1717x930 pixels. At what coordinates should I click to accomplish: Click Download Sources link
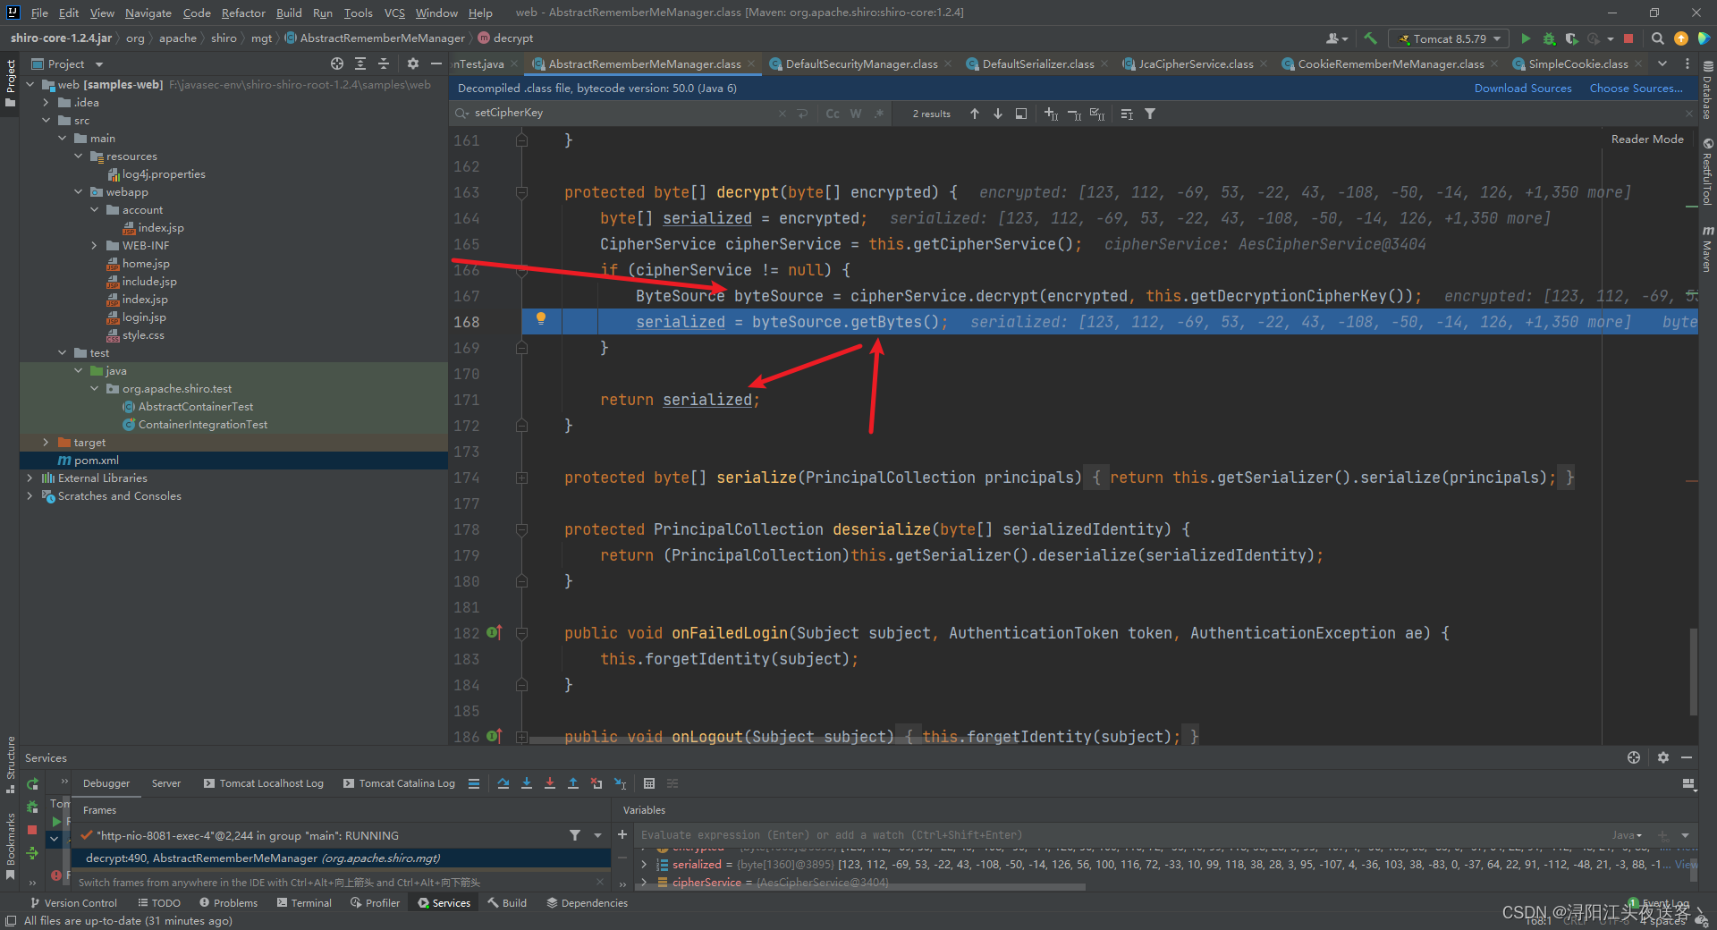(x=1523, y=89)
